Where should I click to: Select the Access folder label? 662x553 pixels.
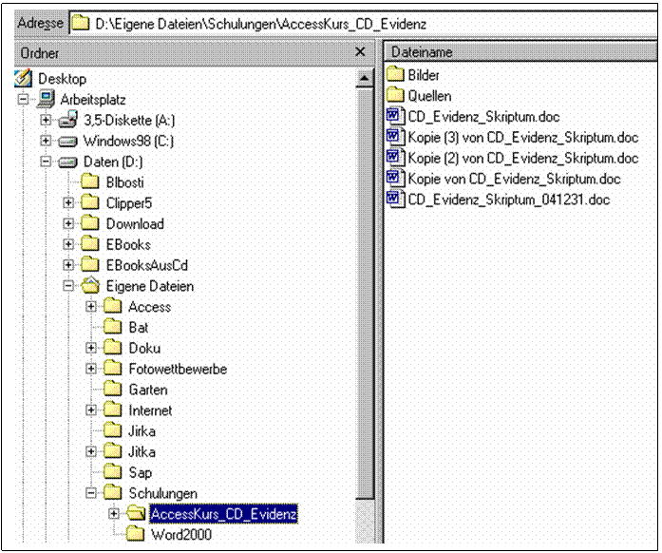150,307
